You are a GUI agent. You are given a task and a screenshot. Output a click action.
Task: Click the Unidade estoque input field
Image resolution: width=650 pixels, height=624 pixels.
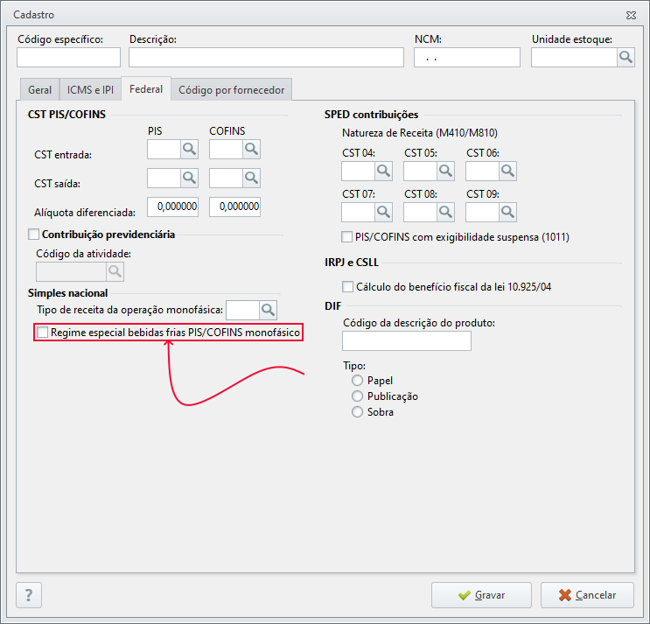tap(574, 57)
